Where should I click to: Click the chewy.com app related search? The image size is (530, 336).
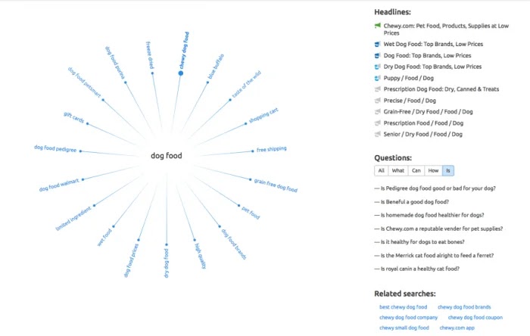(457, 328)
